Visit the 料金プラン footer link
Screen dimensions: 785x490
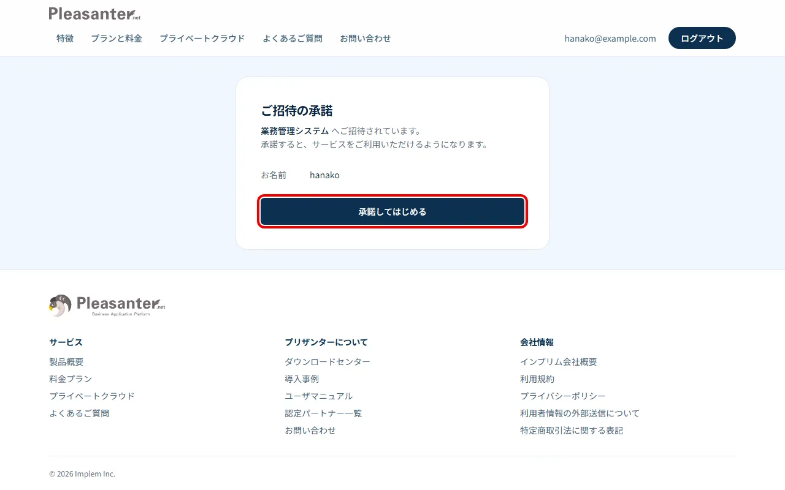pos(71,379)
